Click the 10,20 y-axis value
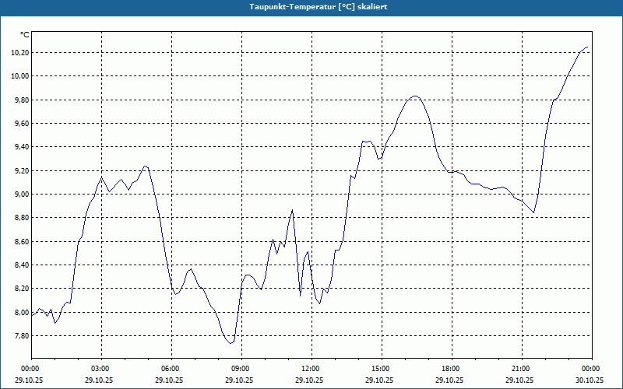 click(21, 53)
